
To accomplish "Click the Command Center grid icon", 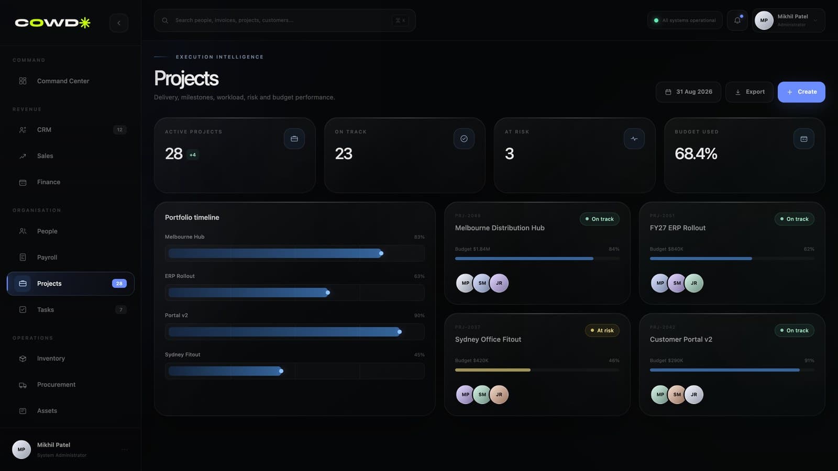I will click(x=23, y=81).
